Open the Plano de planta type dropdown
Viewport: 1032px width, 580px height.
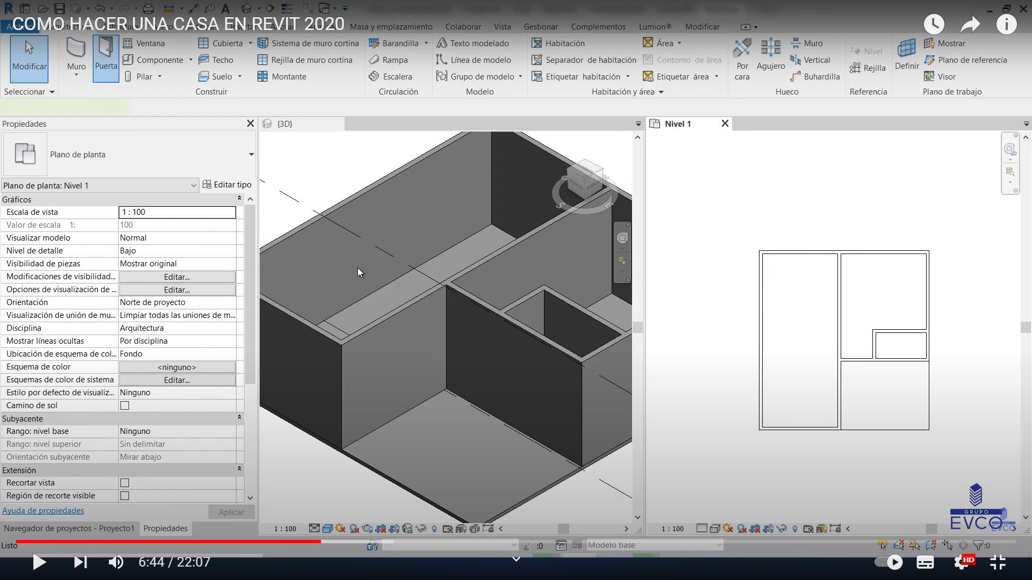(x=250, y=155)
